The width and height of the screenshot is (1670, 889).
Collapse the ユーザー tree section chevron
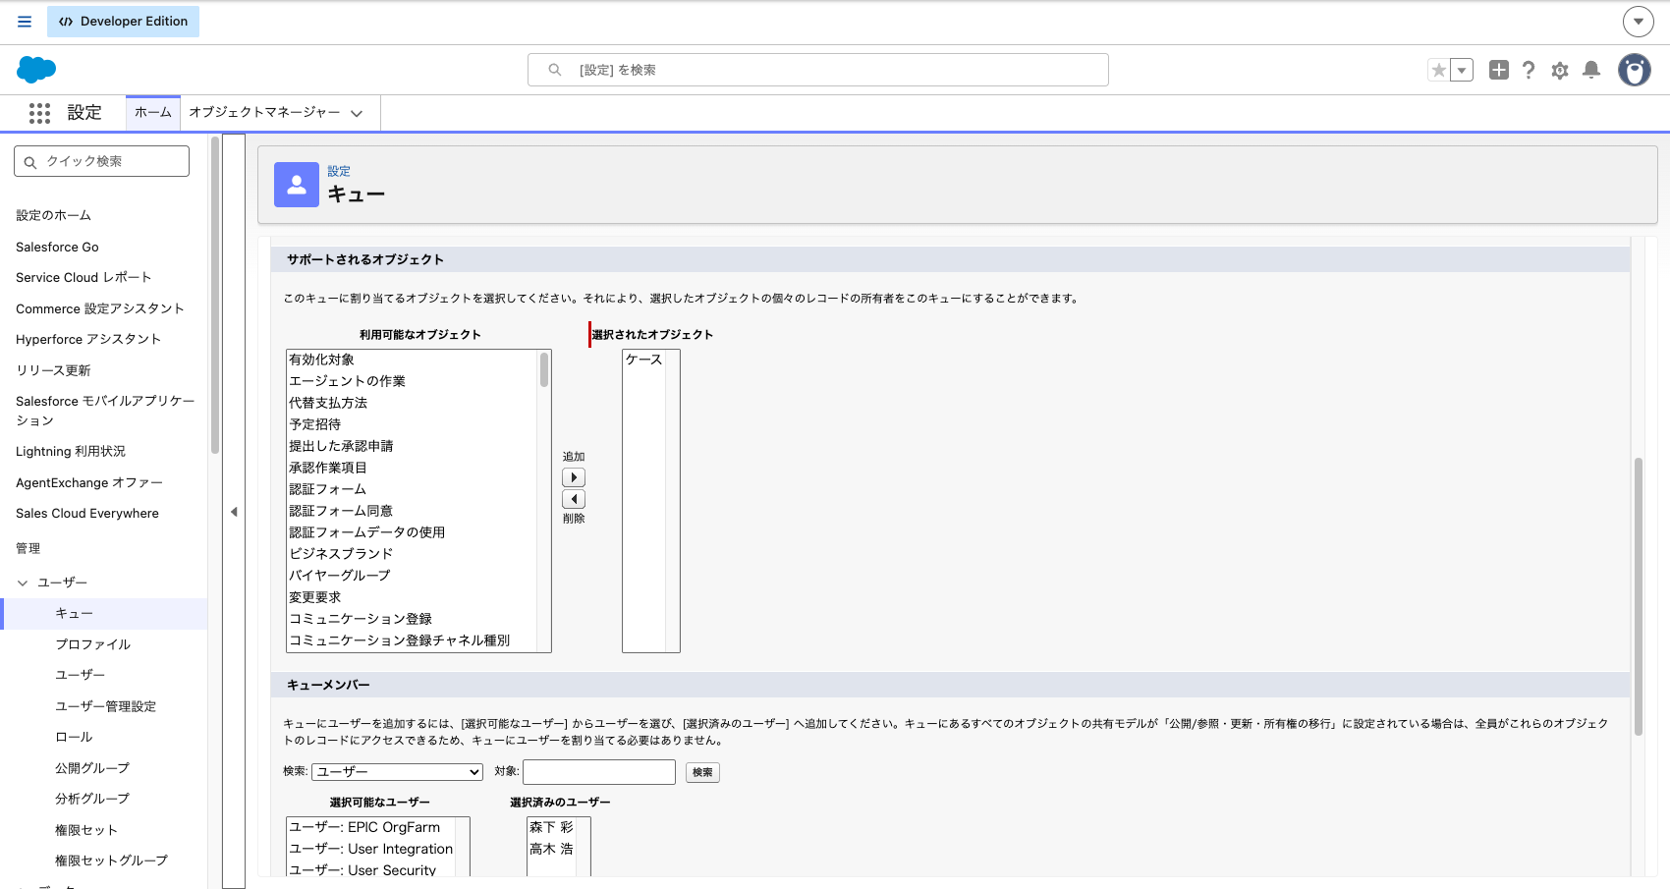click(23, 583)
